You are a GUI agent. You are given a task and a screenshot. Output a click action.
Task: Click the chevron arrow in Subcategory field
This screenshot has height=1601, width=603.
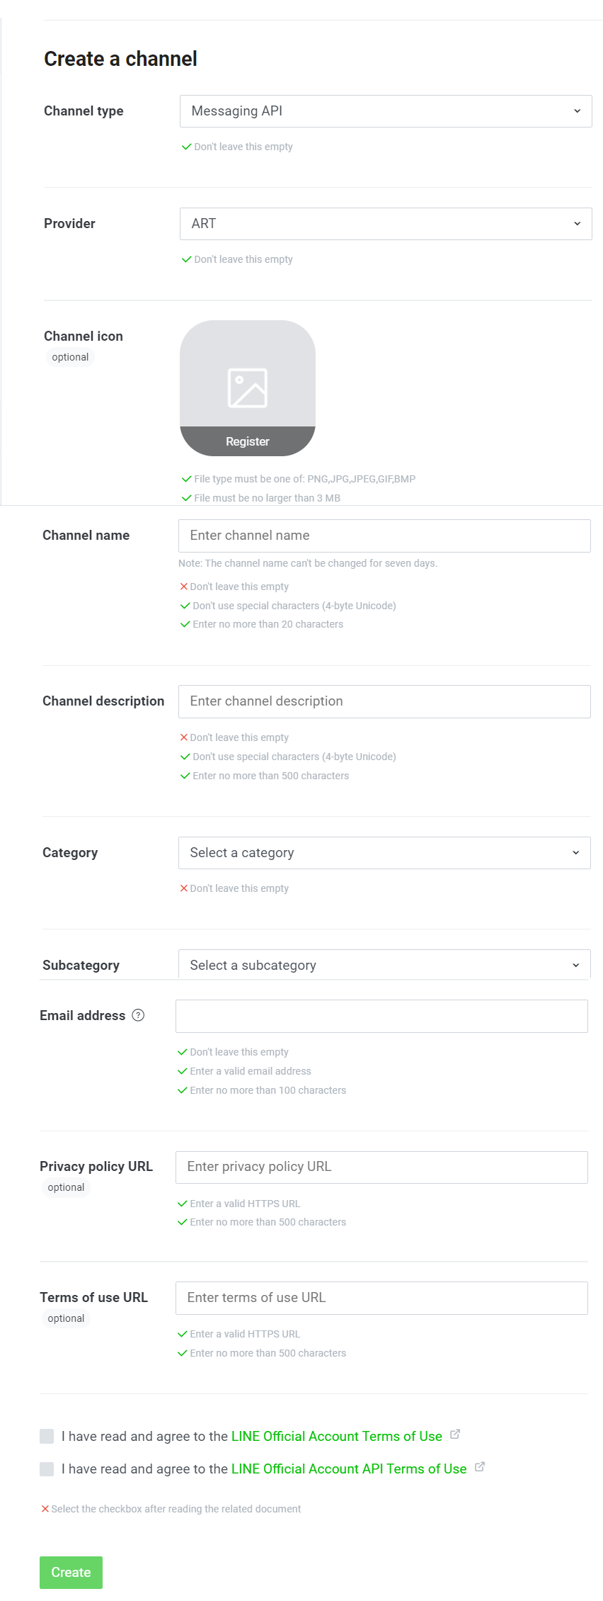(575, 966)
